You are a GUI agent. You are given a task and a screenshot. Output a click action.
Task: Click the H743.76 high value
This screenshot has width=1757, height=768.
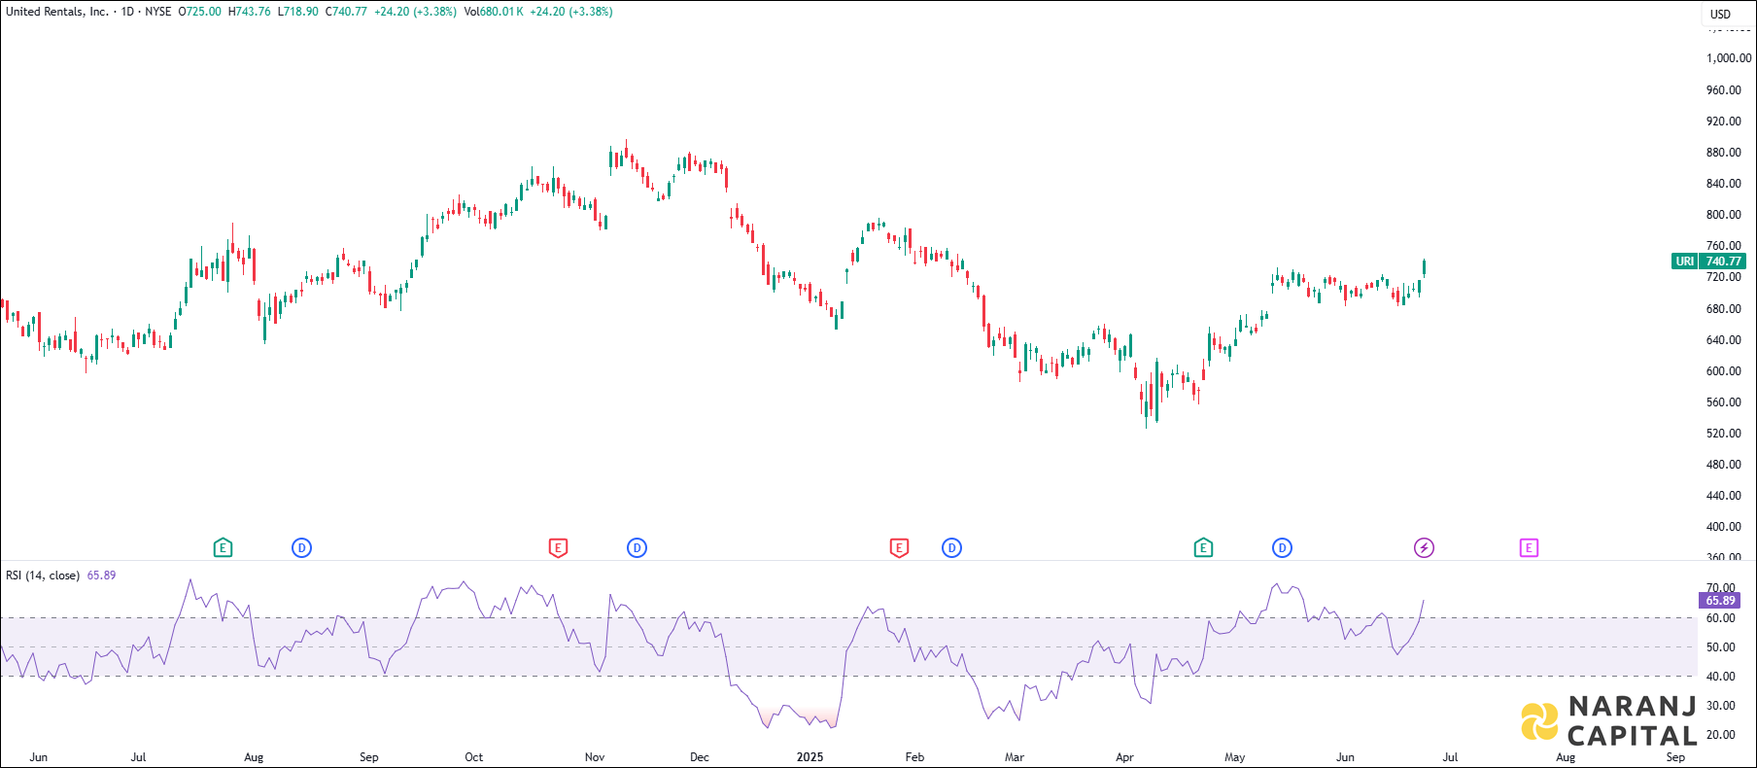250,12
